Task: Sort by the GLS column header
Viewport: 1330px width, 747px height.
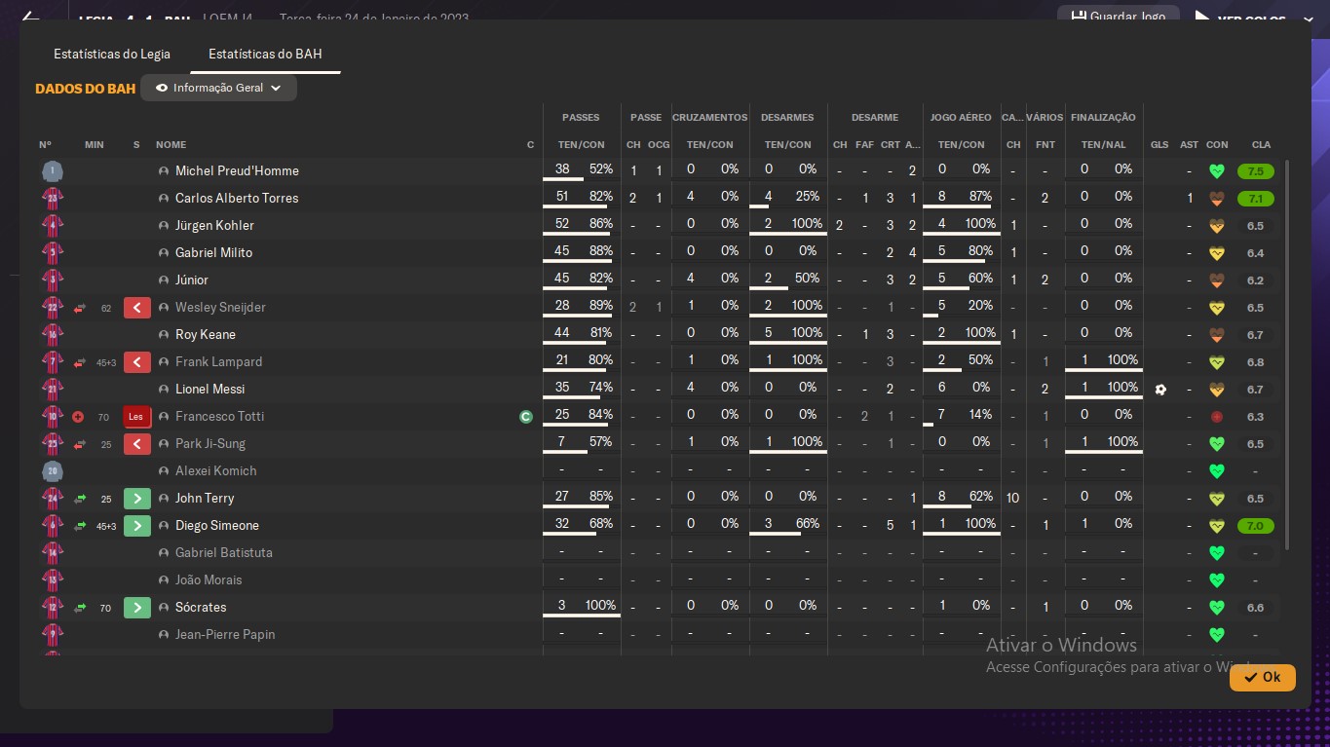Action: coord(1159,145)
